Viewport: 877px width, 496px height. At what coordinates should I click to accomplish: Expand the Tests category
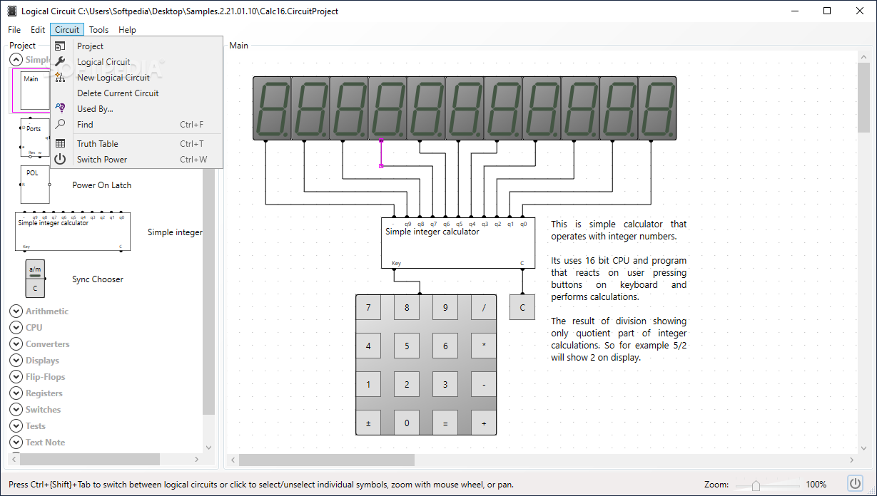pos(16,425)
